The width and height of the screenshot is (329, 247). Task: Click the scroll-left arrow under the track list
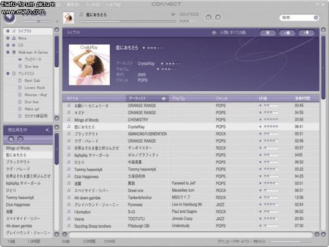click(65, 234)
